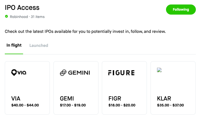Screen dimensions: 204x121
Task: Click the IPO Access list title
Action: [22, 8]
